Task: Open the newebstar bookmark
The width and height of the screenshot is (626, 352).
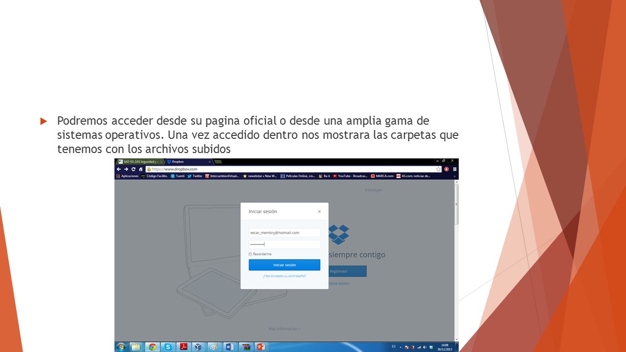Action: coord(260,176)
